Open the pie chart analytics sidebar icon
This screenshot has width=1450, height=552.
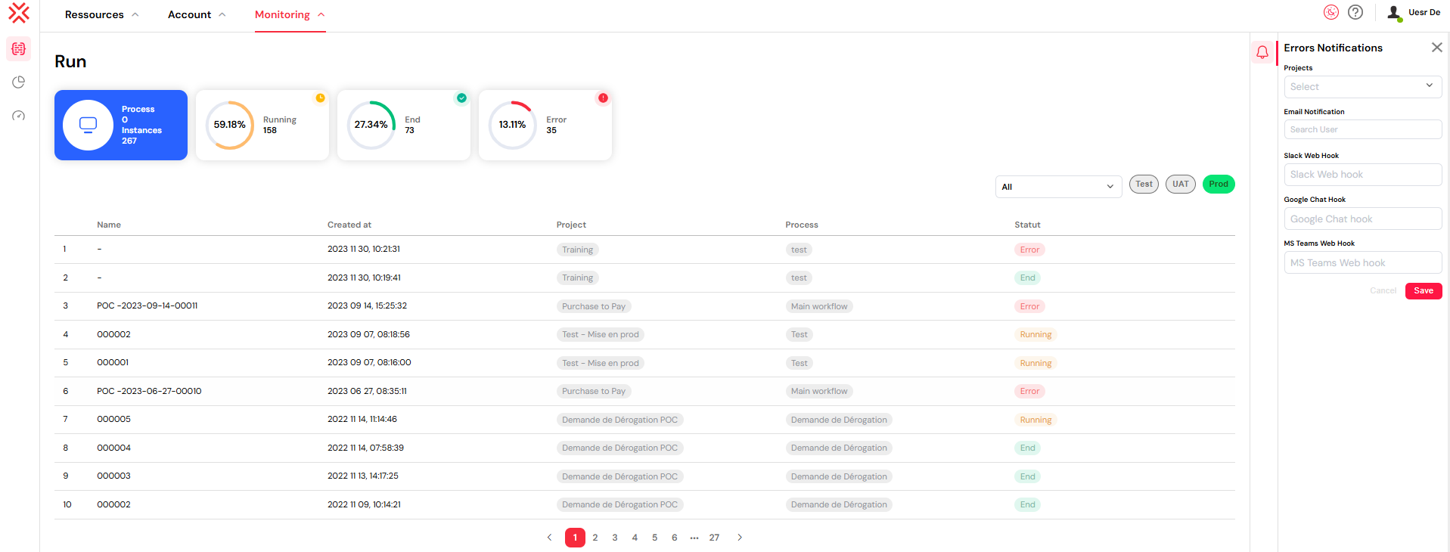click(x=19, y=82)
